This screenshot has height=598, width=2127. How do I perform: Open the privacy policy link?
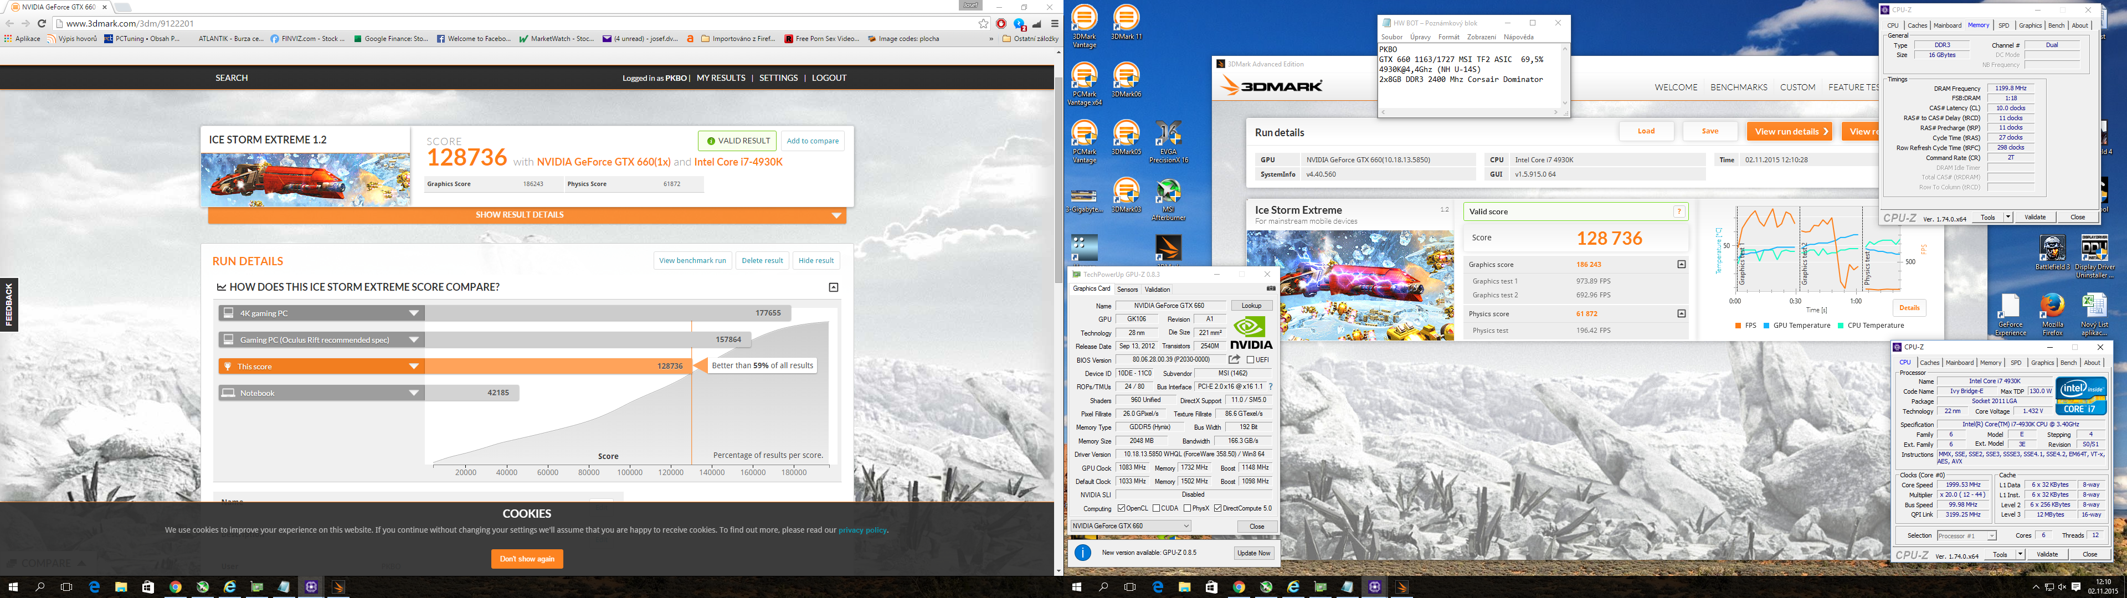click(x=863, y=530)
